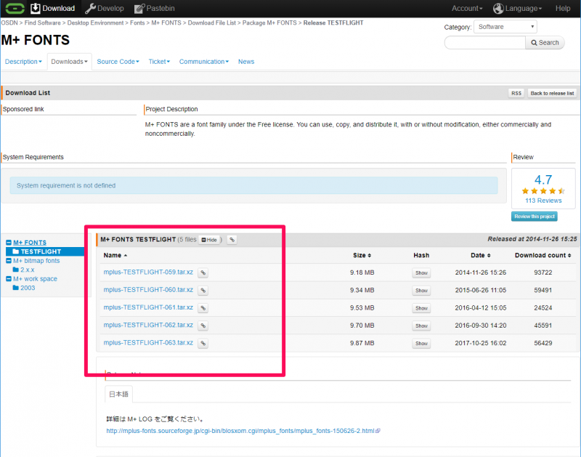Click the Develop wrench icon
Screen dimensions: 581x457
[x=90, y=8]
